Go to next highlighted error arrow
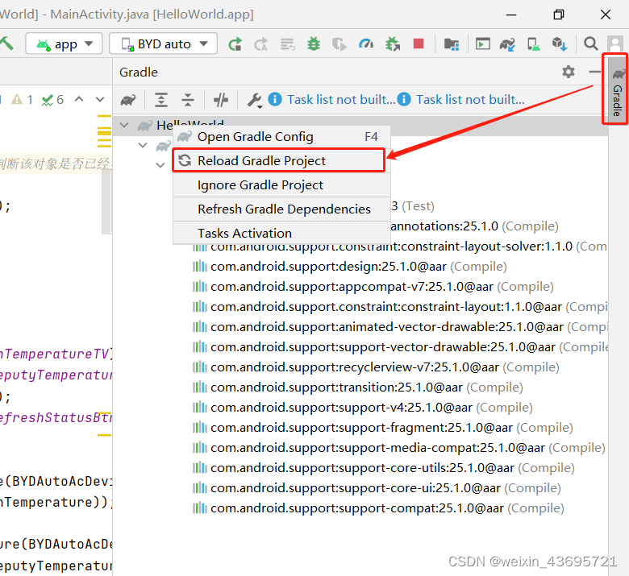The height and width of the screenshot is (576, 629). pyautogui.click(x=100, y=99)
